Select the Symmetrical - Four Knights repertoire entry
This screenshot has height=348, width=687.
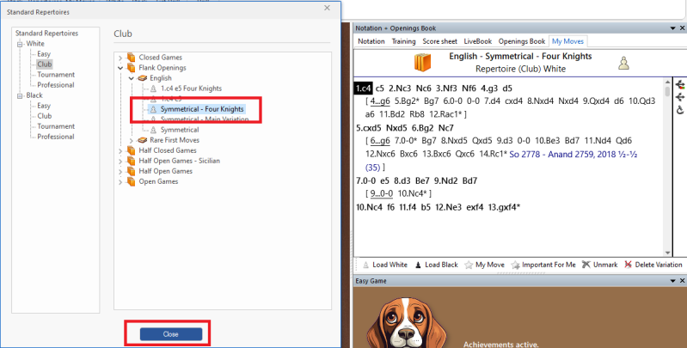click(202, 109)
